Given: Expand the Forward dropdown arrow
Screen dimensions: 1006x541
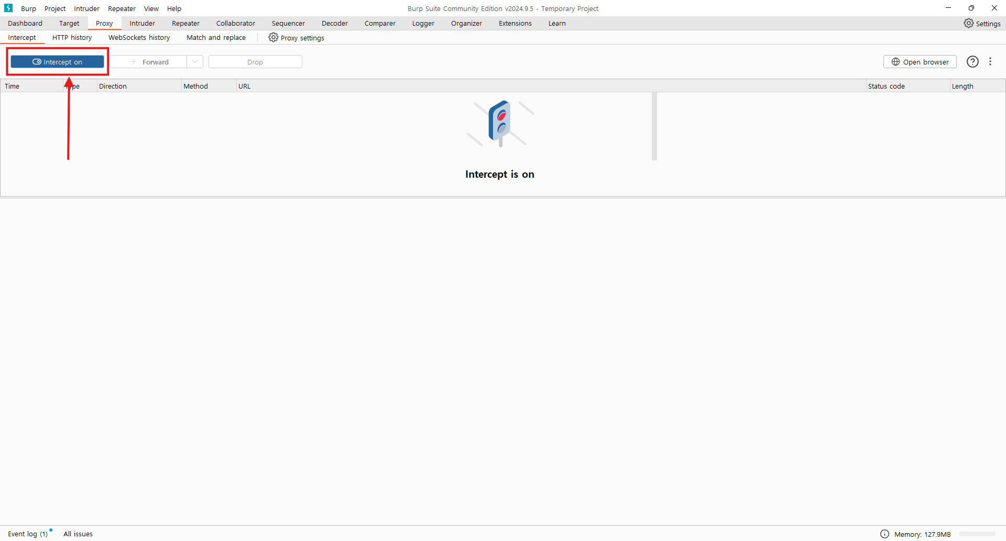Looking at the screenshot, I should (195, 62).
